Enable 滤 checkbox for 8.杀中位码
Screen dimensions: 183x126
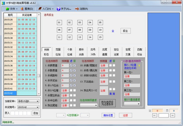(x=71, y=100)
